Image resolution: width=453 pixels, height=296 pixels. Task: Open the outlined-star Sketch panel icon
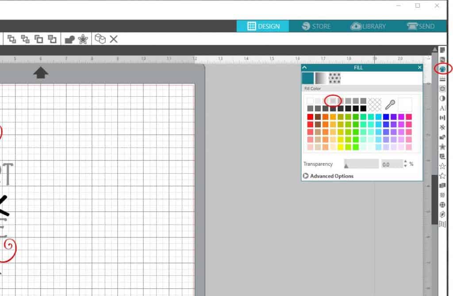[x=442, y=176]
